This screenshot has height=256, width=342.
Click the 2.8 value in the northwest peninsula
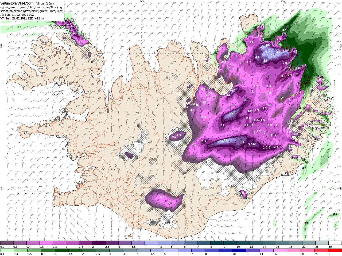[75, 34]
